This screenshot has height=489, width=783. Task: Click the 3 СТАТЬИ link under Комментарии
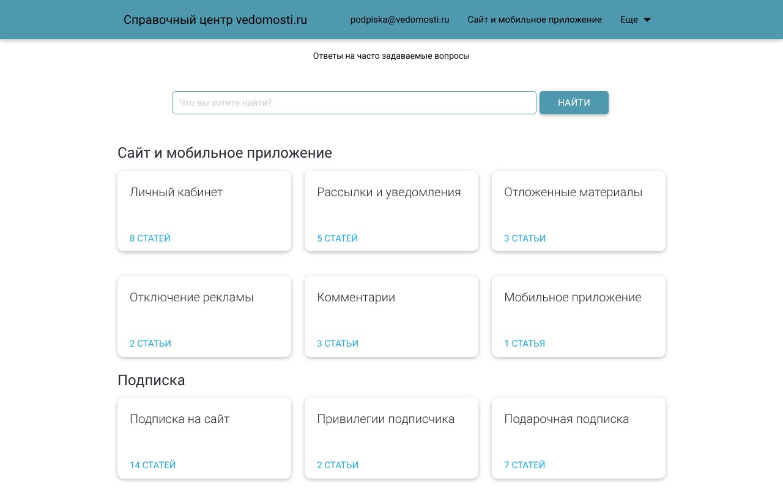click(x=337, y=344)
